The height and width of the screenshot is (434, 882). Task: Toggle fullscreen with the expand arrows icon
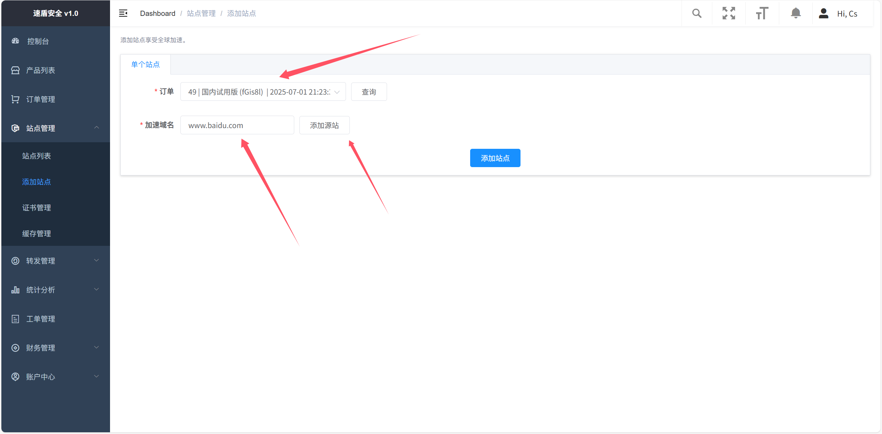[729, 13]
